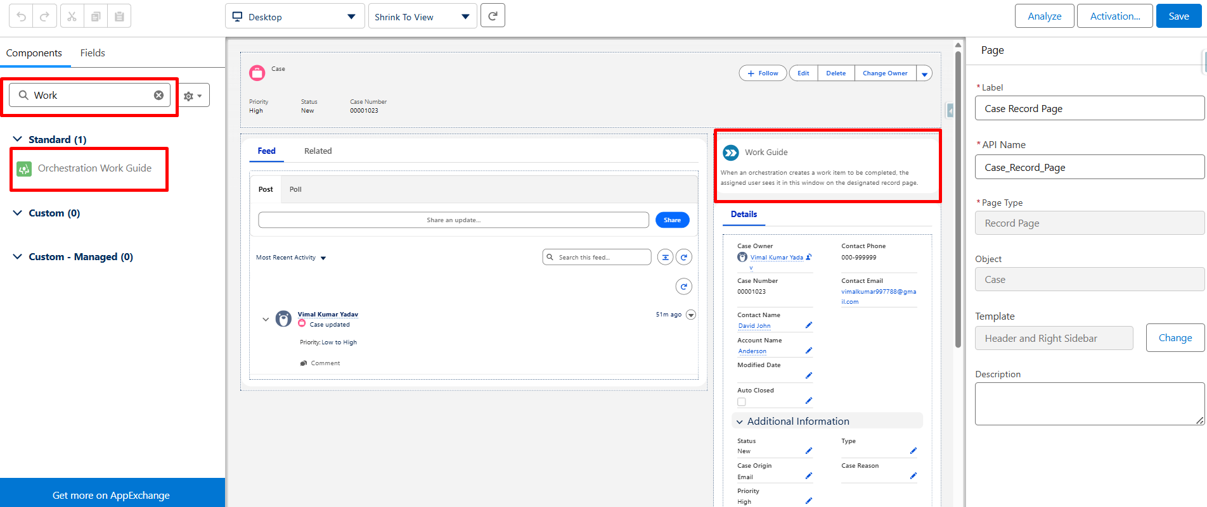Open the Shrink To View dropdown
Image resolution: width=1207 pixels, height=507 pixels.
pos(422,16)
